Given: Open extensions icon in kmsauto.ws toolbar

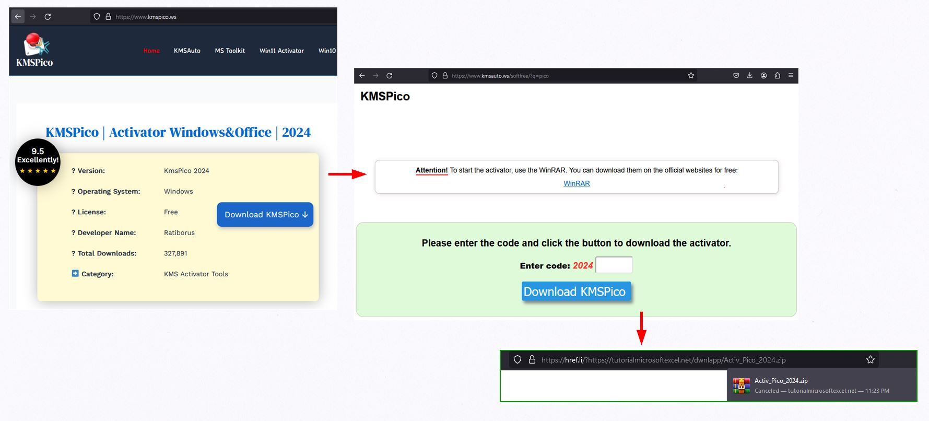Looking at the screenshot, I should point(777,76).
